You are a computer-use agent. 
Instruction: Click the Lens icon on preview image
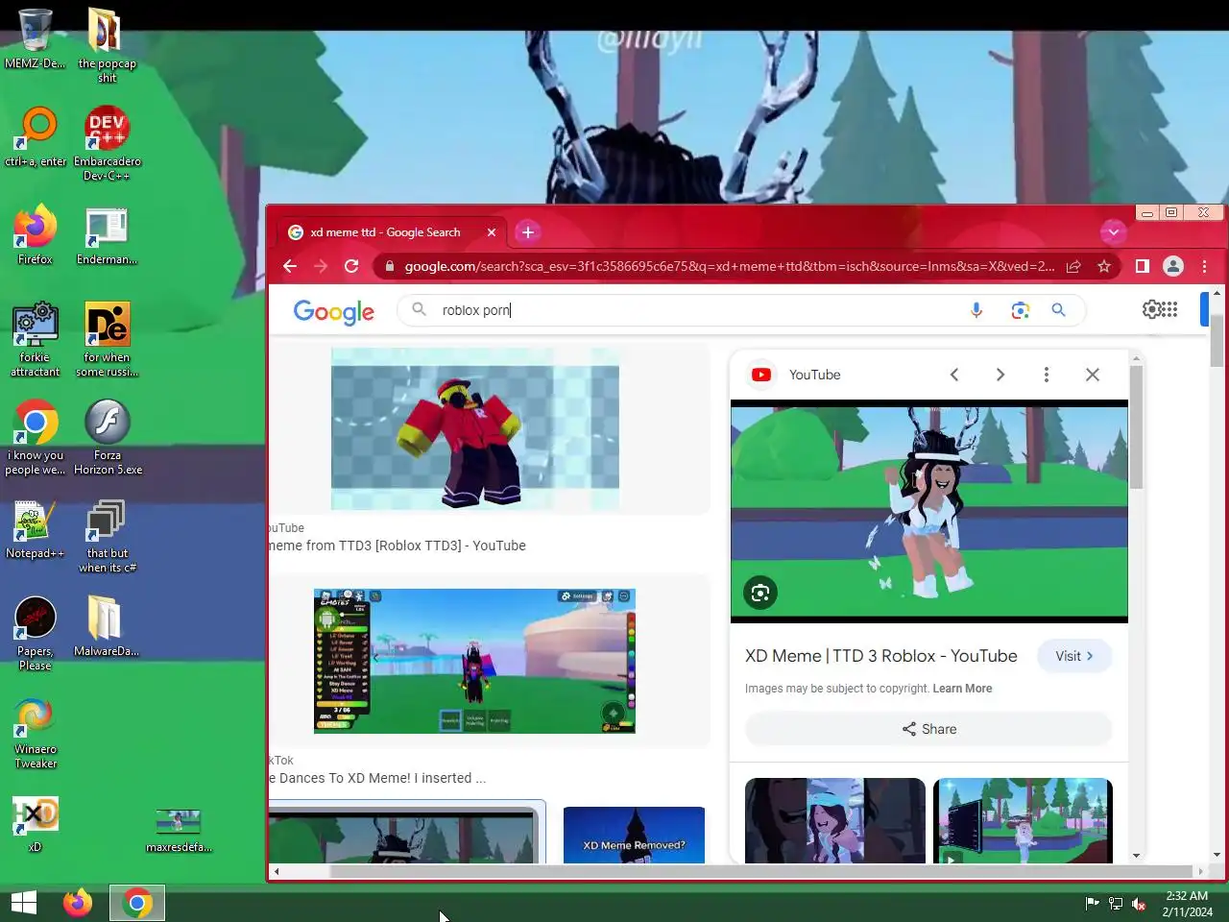click(x=760, y=593)
